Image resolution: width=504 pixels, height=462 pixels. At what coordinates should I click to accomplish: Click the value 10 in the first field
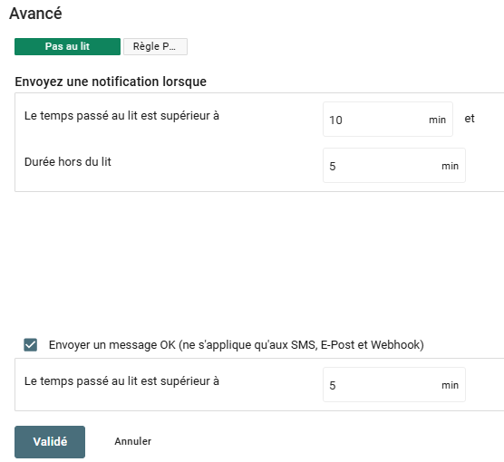(335, 120)
